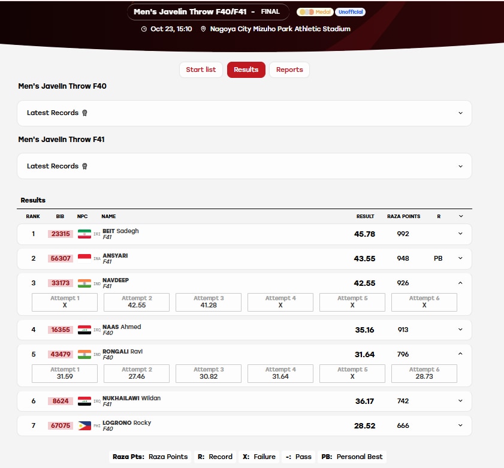Expand ANSYARI attempts details
The width and height of the screenshot is (504, 468).
pyautogui.click(x=460, y=258)
